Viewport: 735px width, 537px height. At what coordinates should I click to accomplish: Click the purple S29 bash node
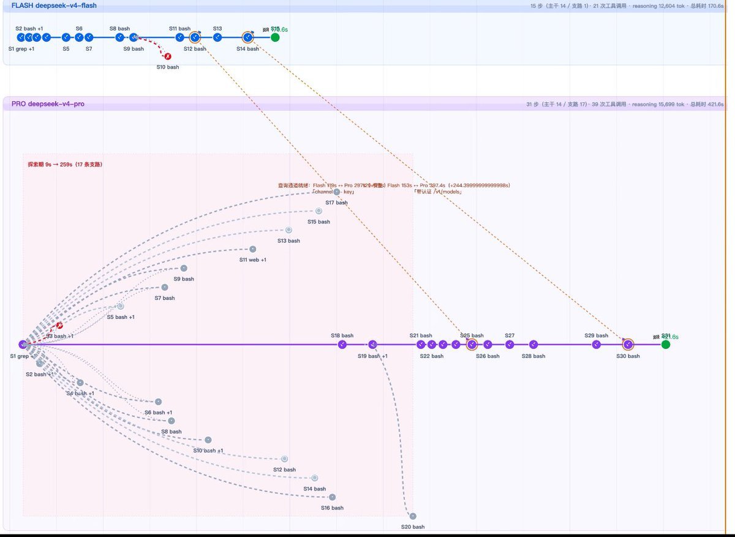pyautogui.click(x=596, y=345)
